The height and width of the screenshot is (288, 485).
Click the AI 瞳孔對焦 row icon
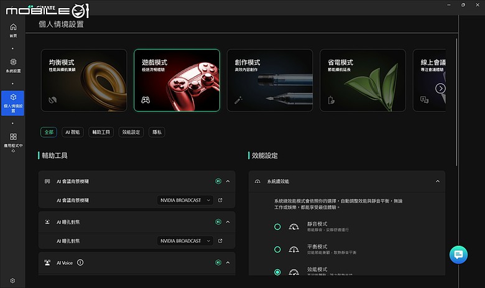(x=47, y=222)
